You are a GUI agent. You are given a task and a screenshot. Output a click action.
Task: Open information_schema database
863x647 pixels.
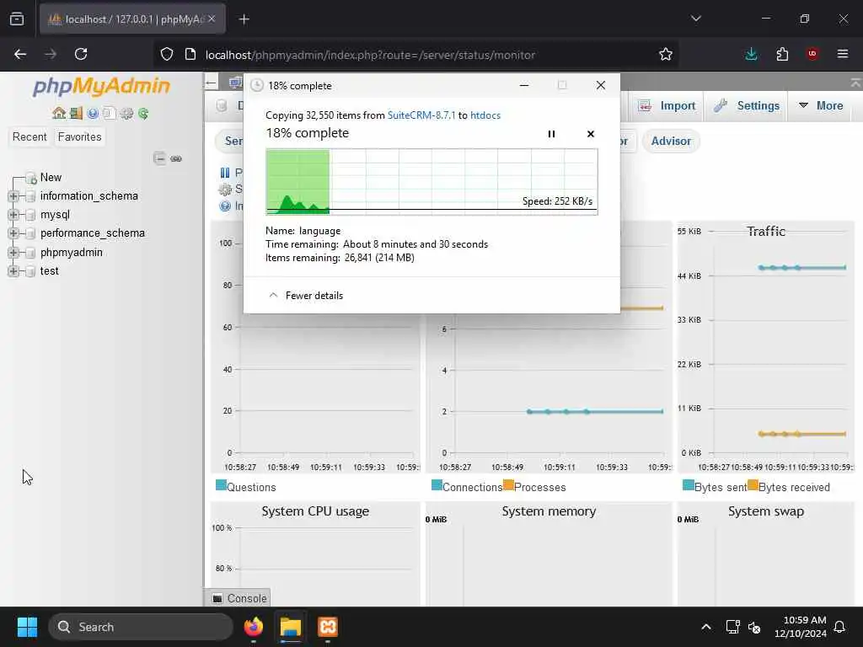point(89,196)
